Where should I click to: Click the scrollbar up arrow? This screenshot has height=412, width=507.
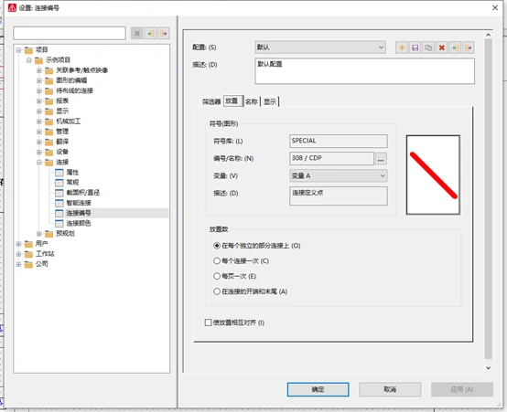pyautogui.click(x=489, y=35)
